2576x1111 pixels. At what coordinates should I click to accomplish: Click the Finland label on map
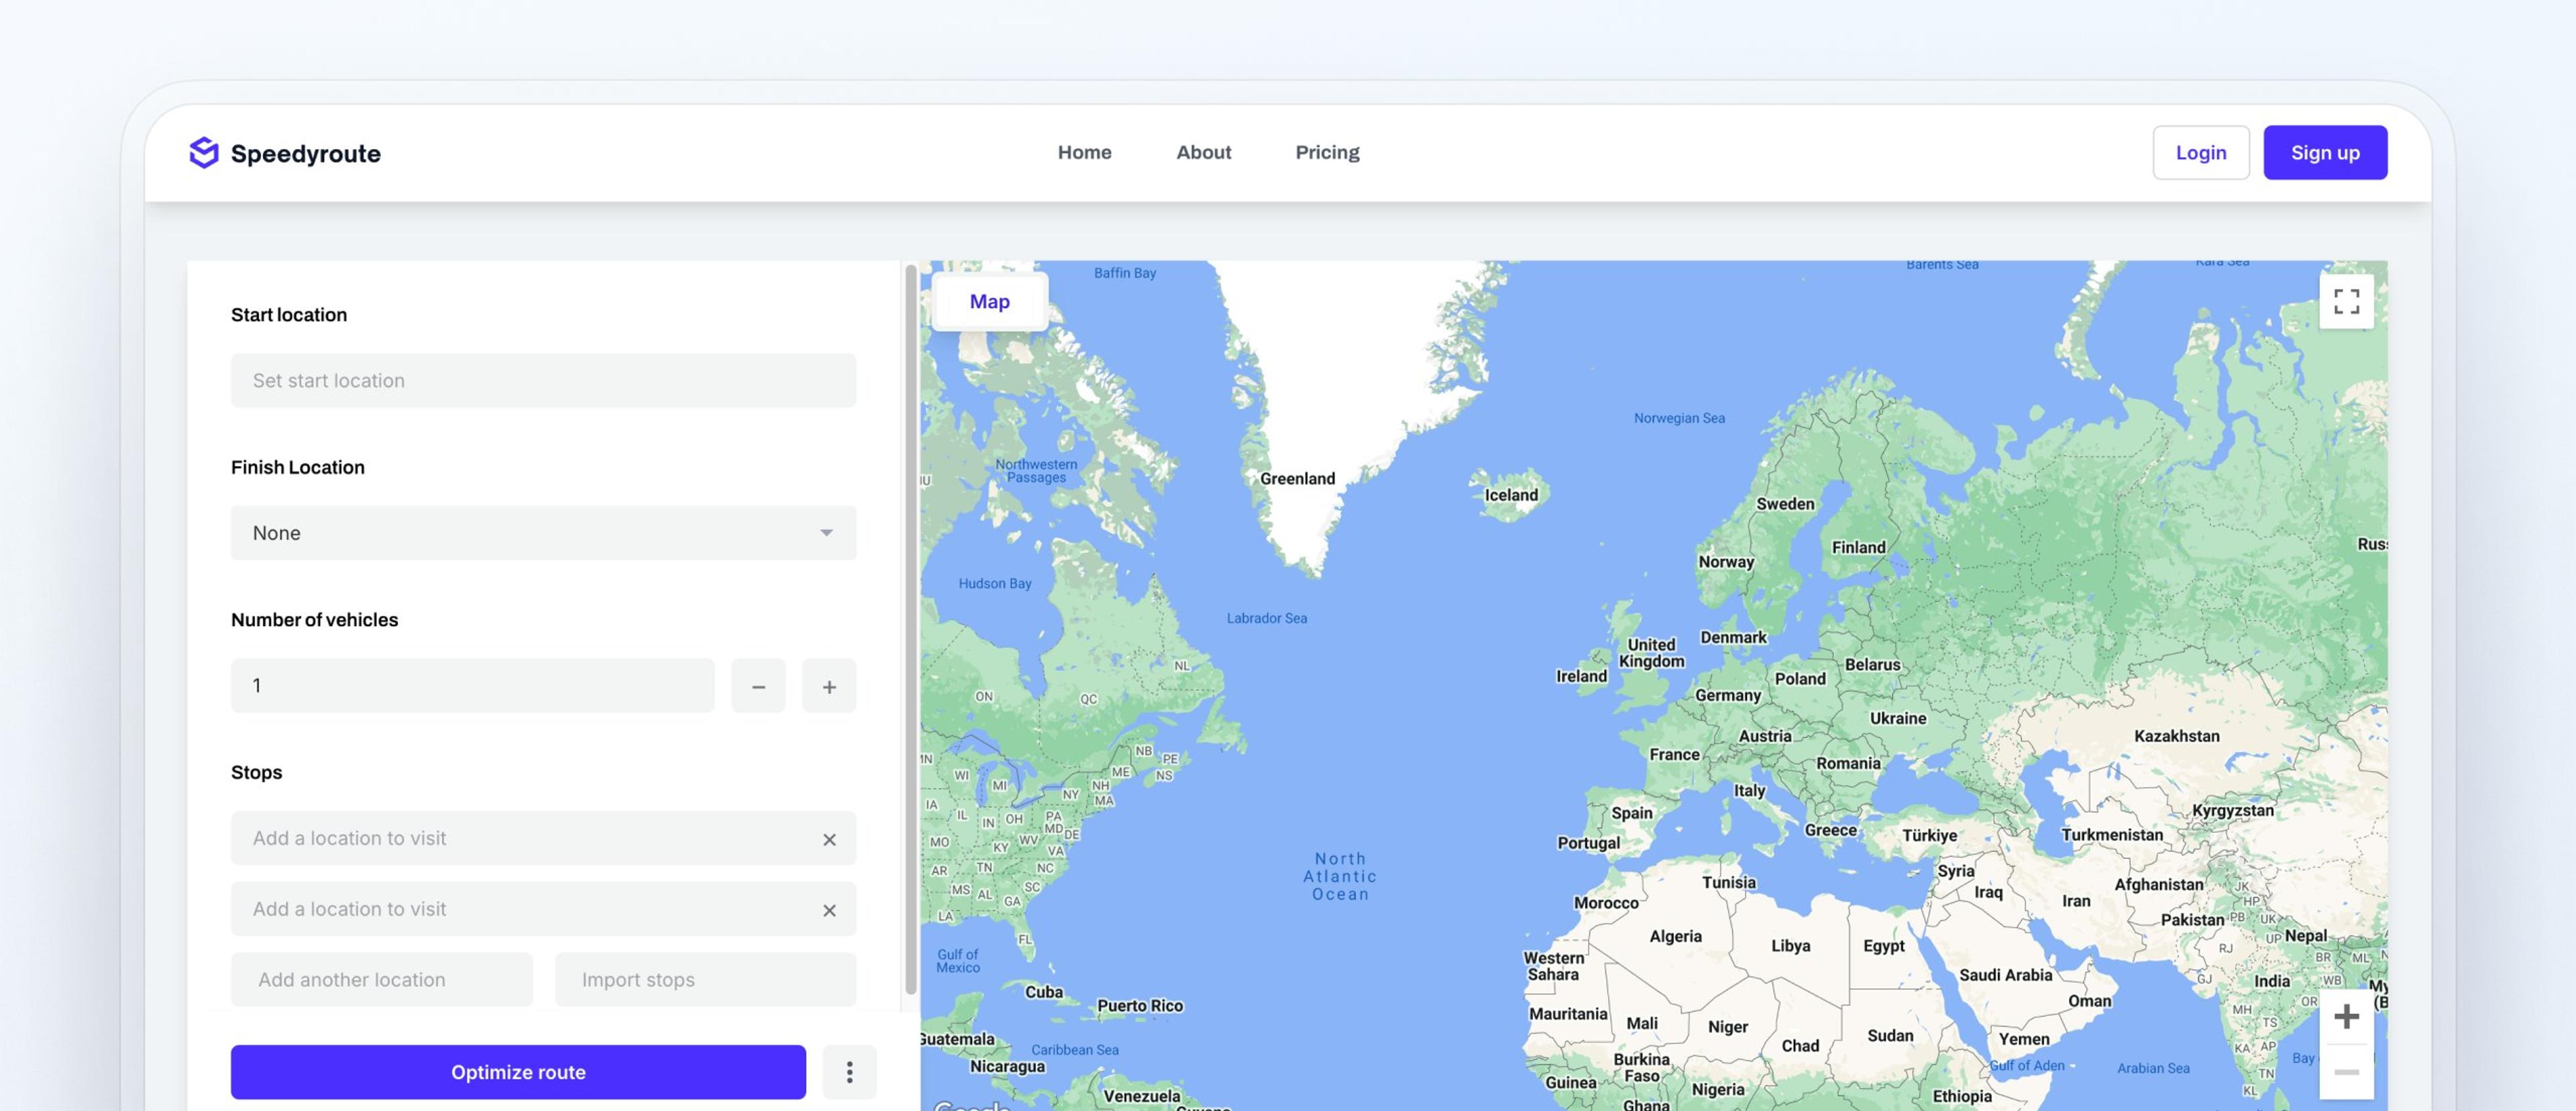tap(1858, 547)
